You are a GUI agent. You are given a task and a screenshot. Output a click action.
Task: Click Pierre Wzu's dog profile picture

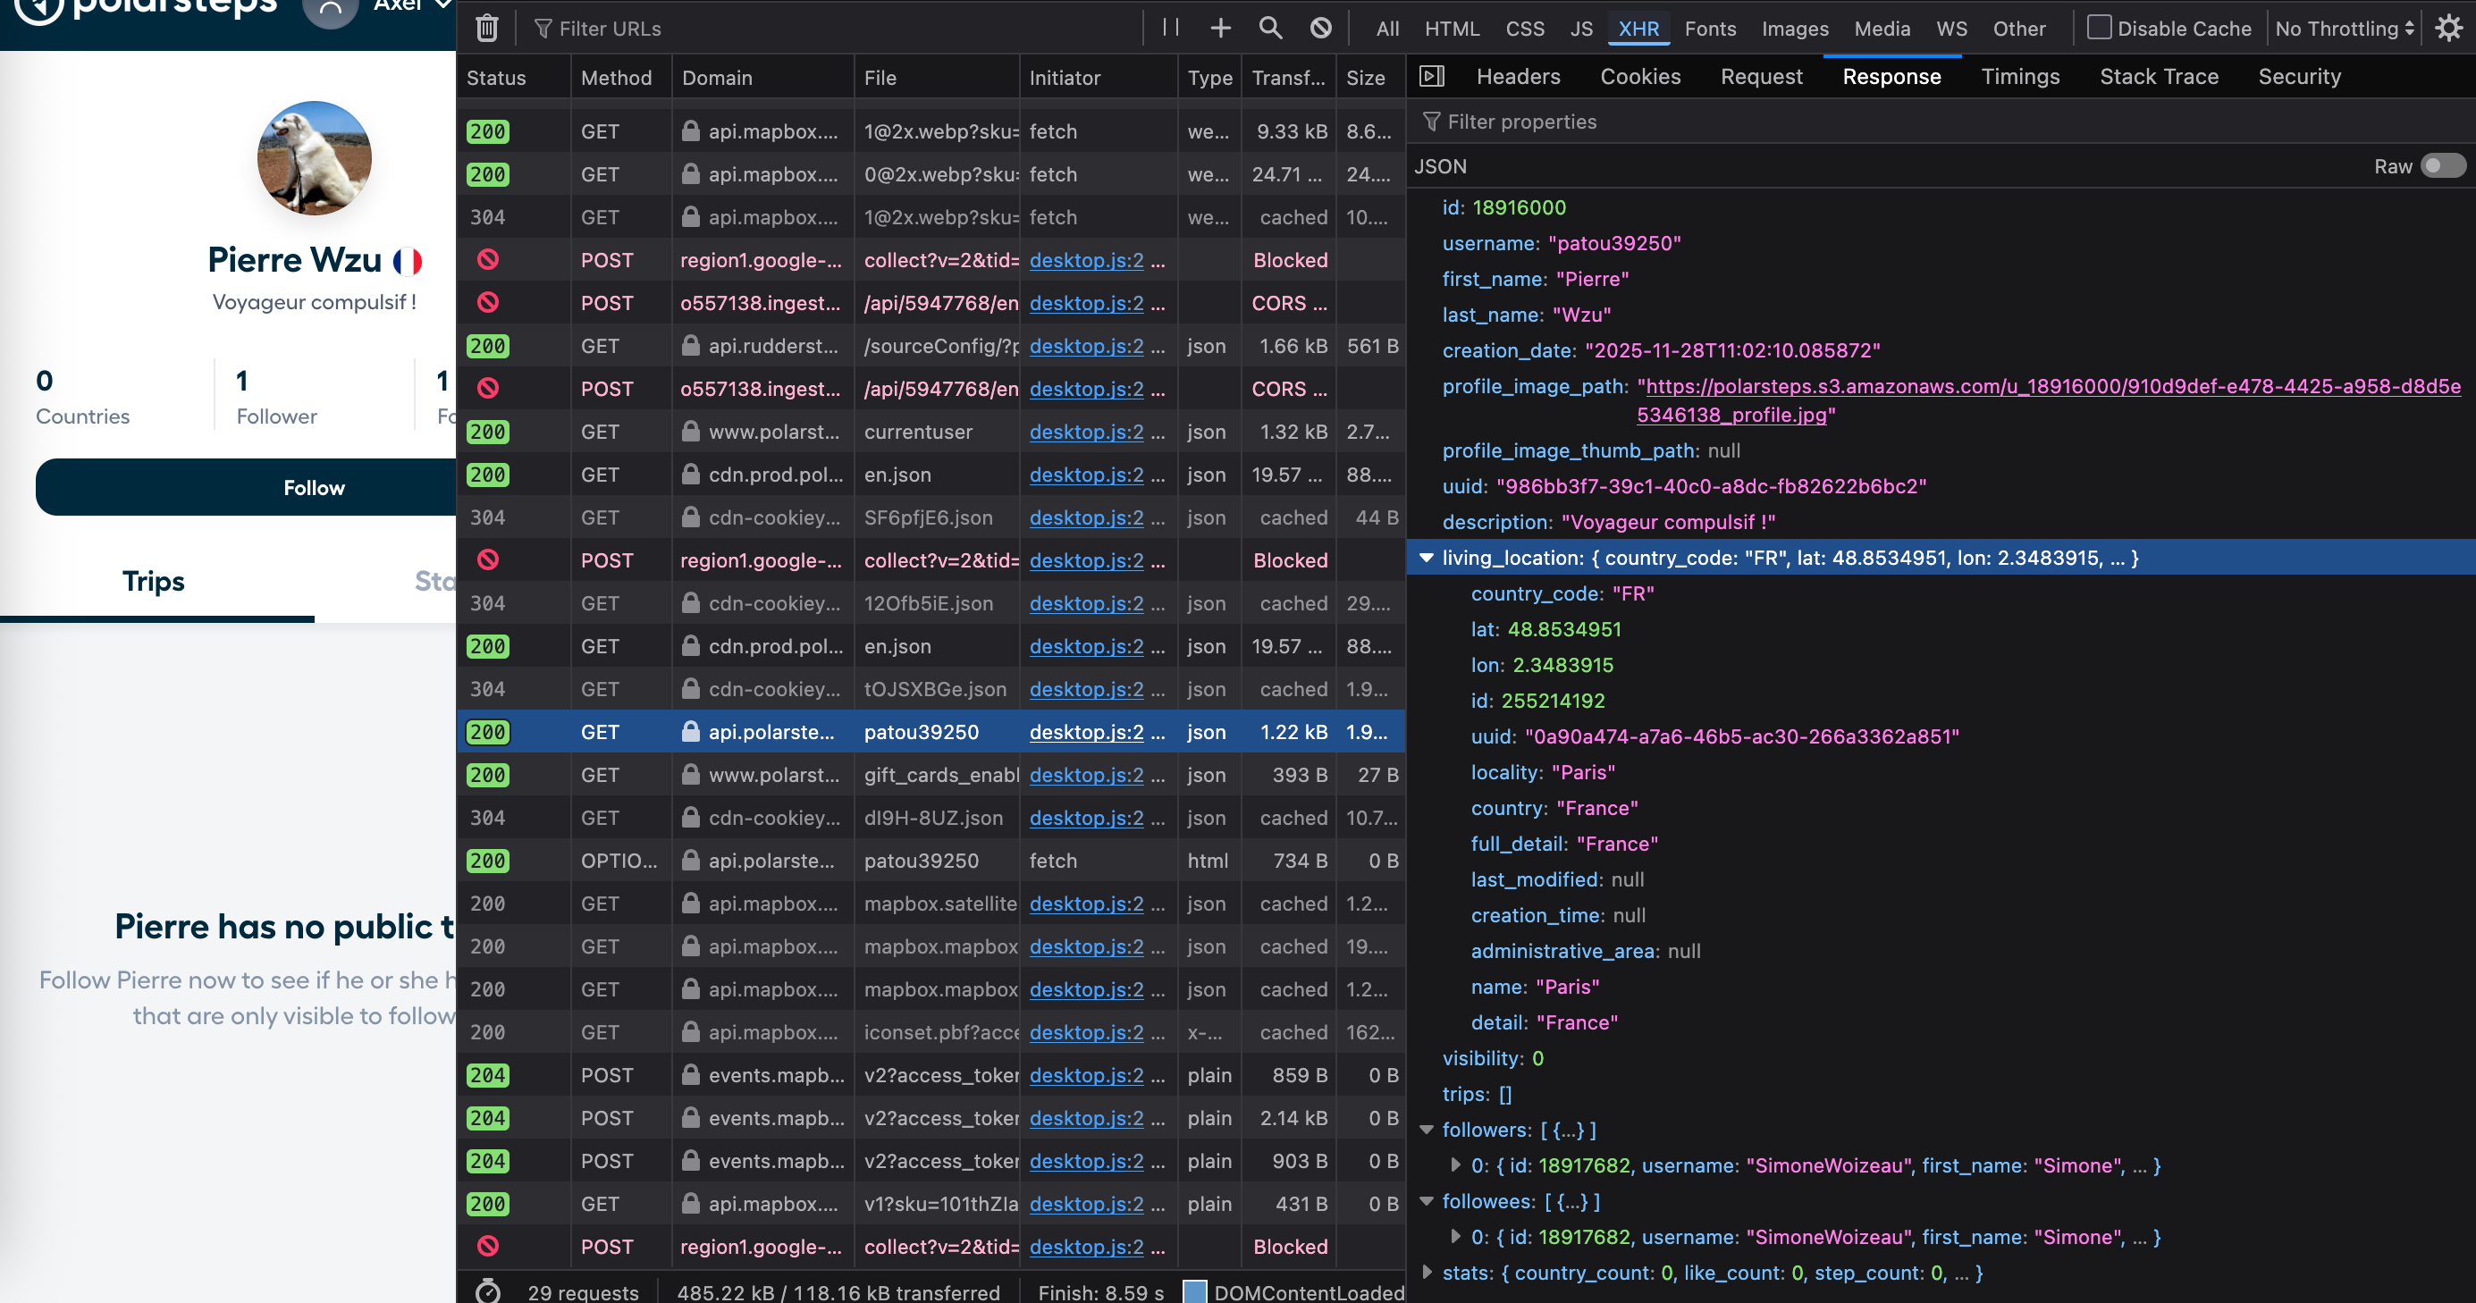pos(314,158)
